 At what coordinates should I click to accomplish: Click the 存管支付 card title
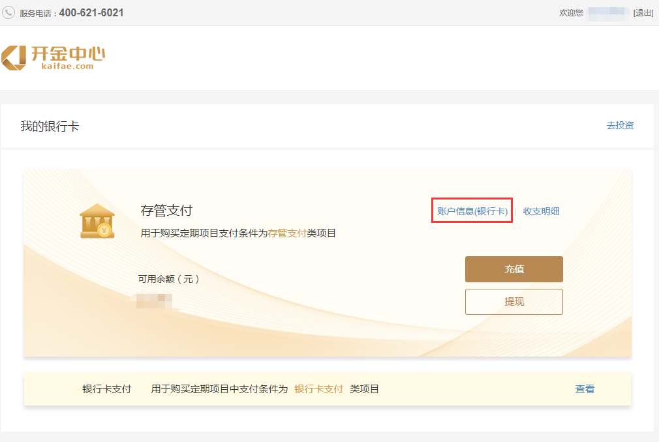tap(166, 211)
